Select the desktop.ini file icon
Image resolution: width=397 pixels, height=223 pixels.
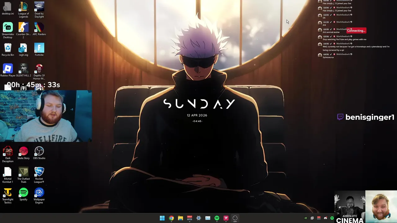click(x=8, y=8)
